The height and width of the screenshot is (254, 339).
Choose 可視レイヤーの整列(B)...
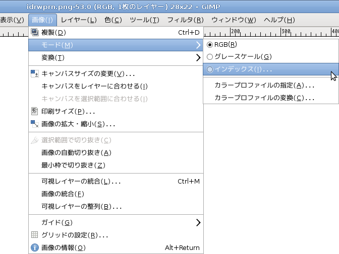tap(116, 207)
